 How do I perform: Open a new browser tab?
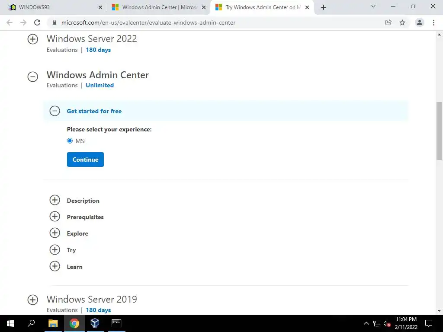pyautogui.click(x=324, y=7)
